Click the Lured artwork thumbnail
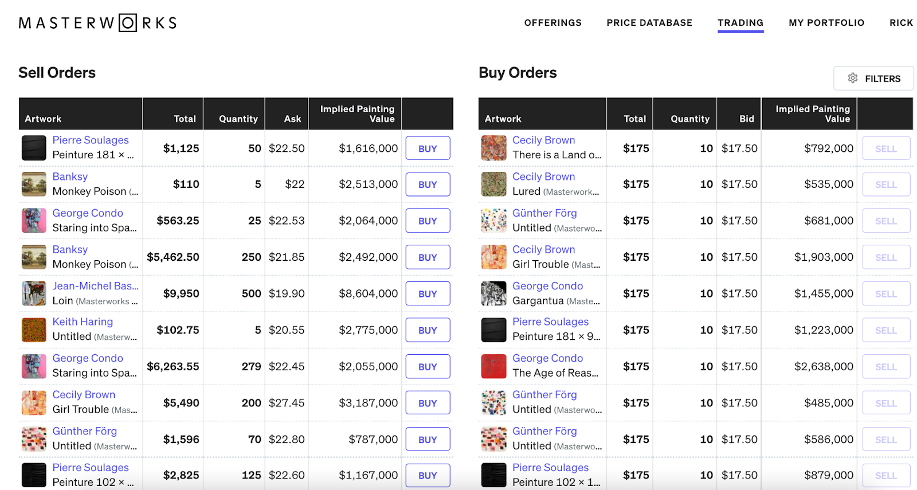917x490 pixels. [494, 185]
